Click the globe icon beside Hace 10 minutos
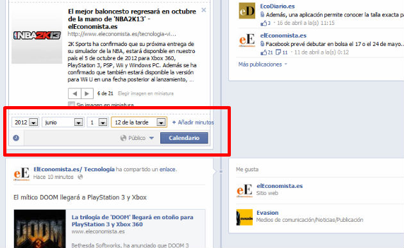This screenshot has width=404, height=248. click(x=80, y=177)
